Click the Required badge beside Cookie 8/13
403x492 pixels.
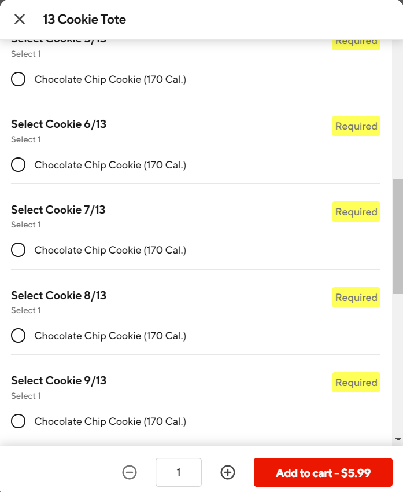pyautogui.click(x=356, y=297)
